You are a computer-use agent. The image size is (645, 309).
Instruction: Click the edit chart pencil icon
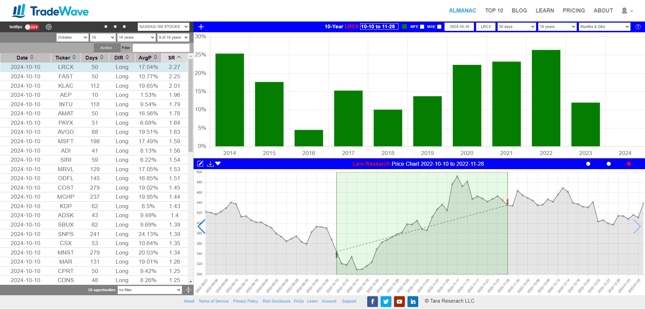coord(200,164)
